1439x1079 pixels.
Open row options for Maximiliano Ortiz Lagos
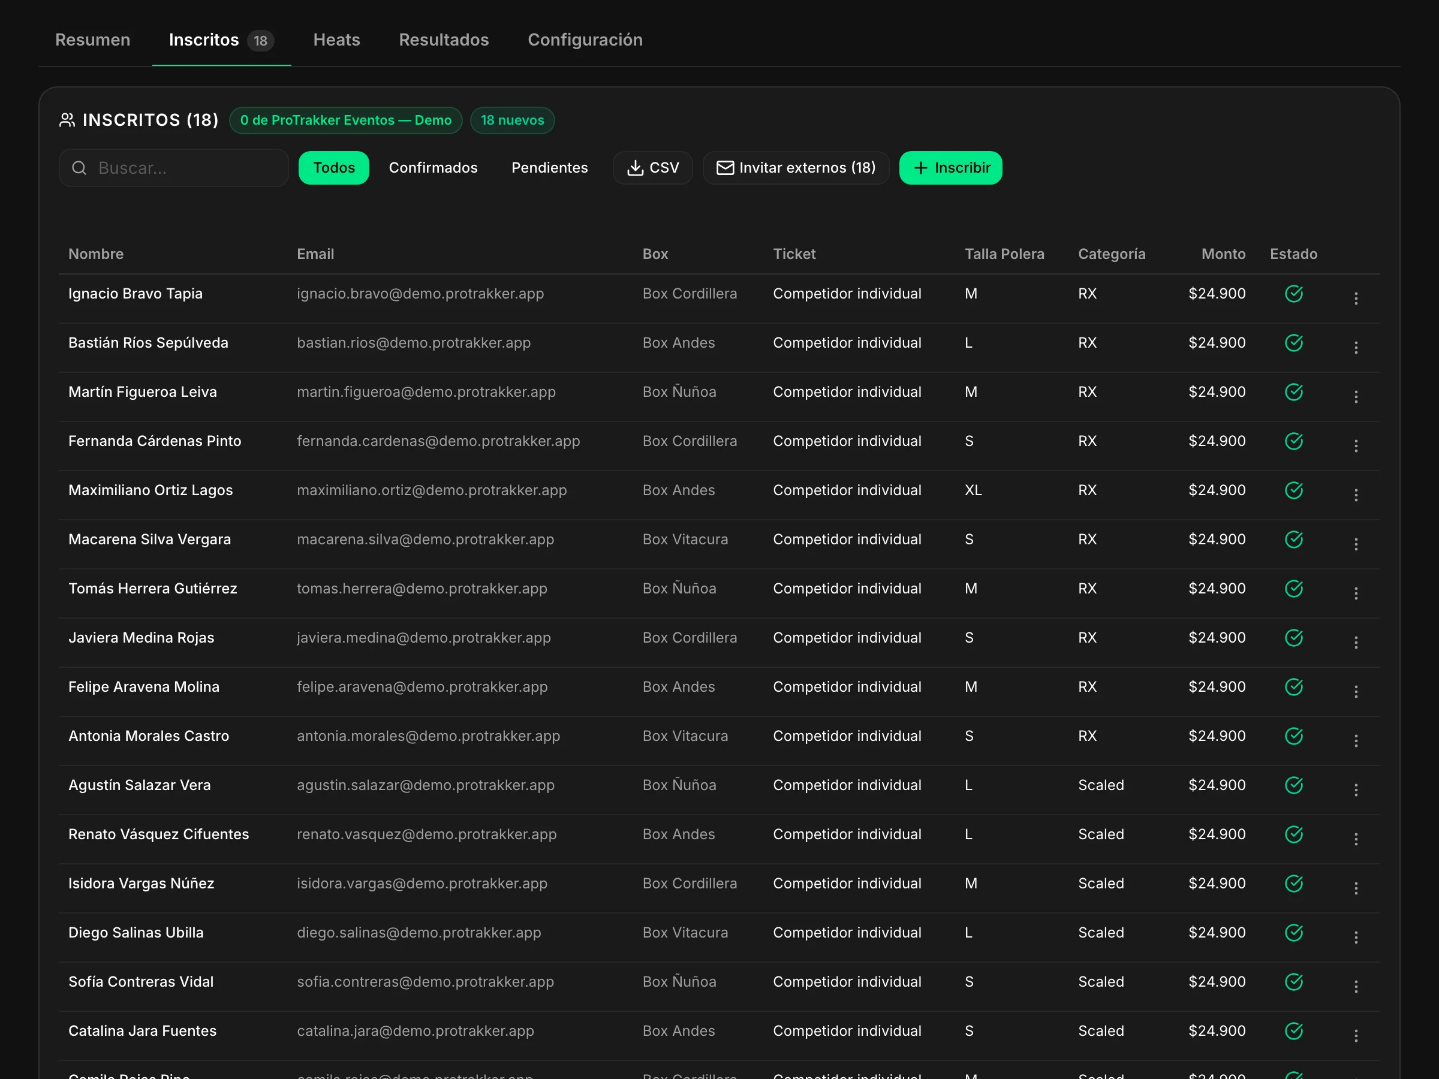click(x=1356, y=495)
